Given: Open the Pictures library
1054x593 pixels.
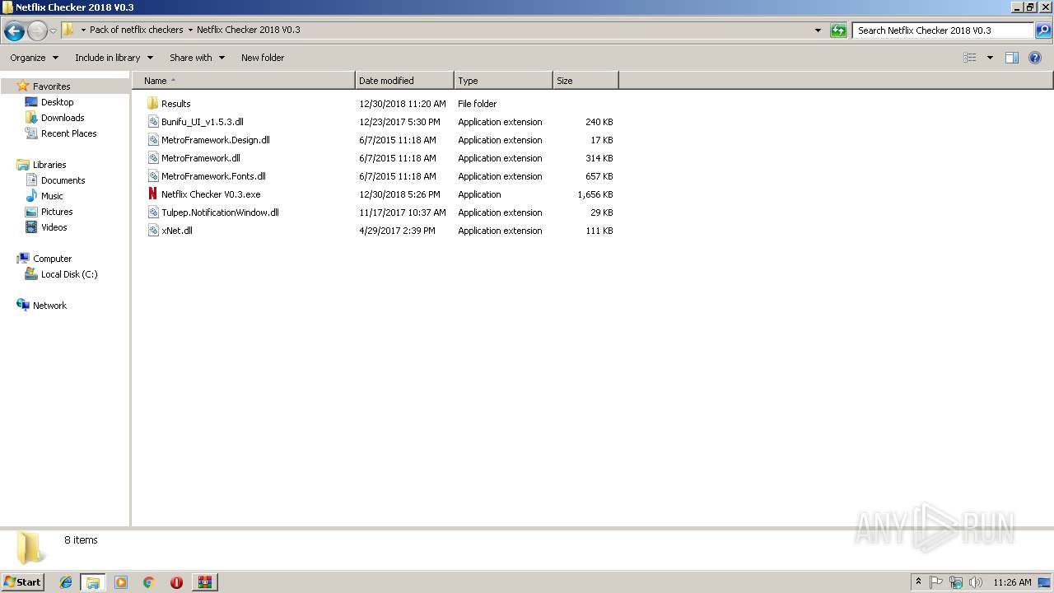Looking at the screenshot, I should 57,212.
